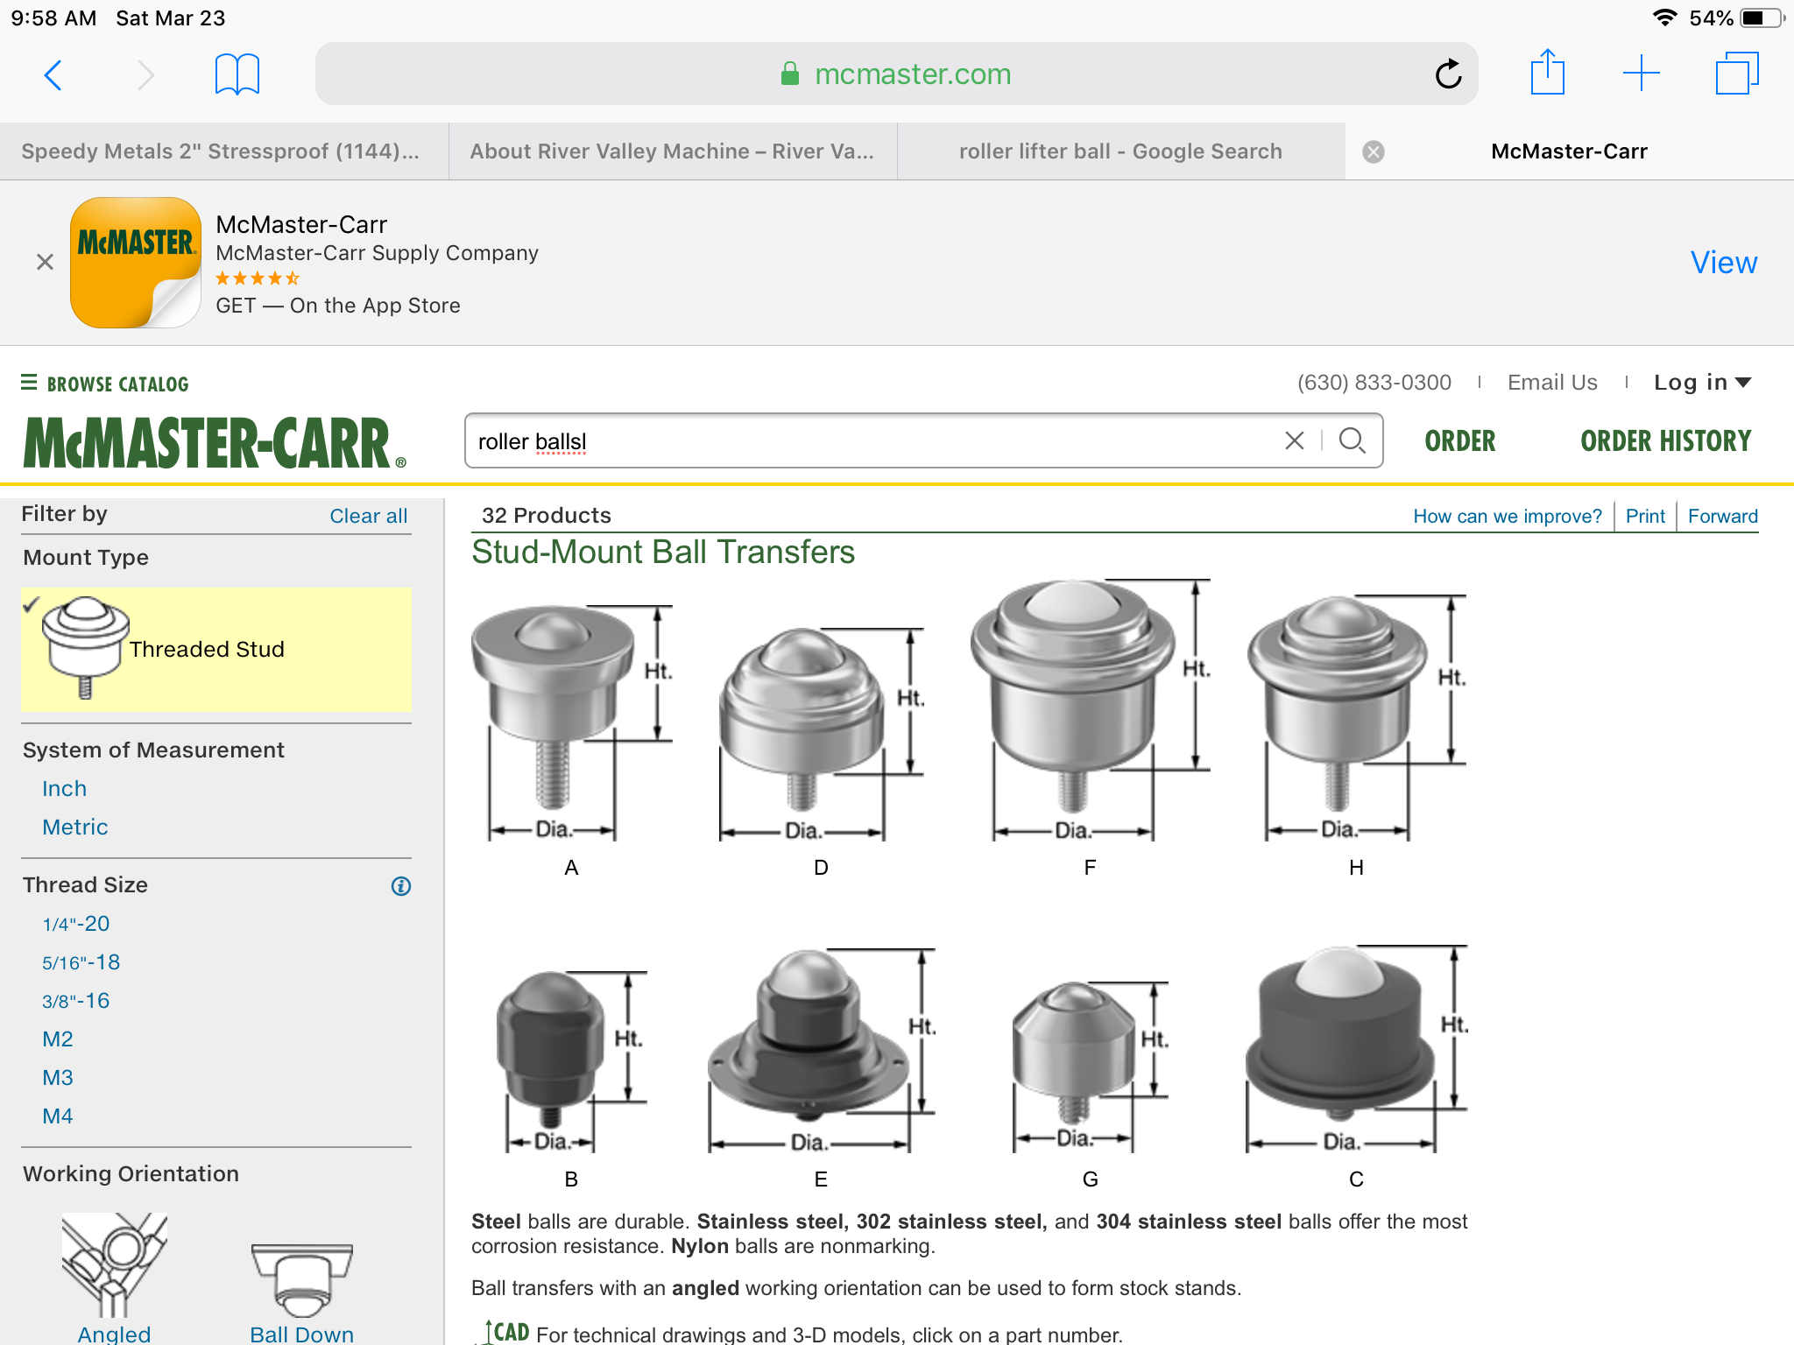1794x1345 pixels.
Task: Switch to About River Valley Machine tab
Action: [673, 151]
